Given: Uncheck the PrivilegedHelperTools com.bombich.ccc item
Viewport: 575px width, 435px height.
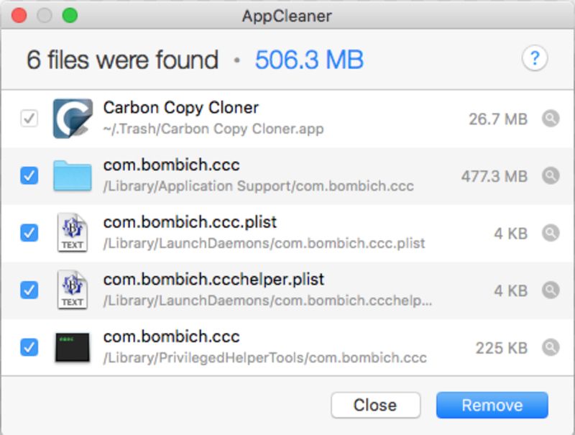Looking at the screenshot, I should click(x=29, y=347).
